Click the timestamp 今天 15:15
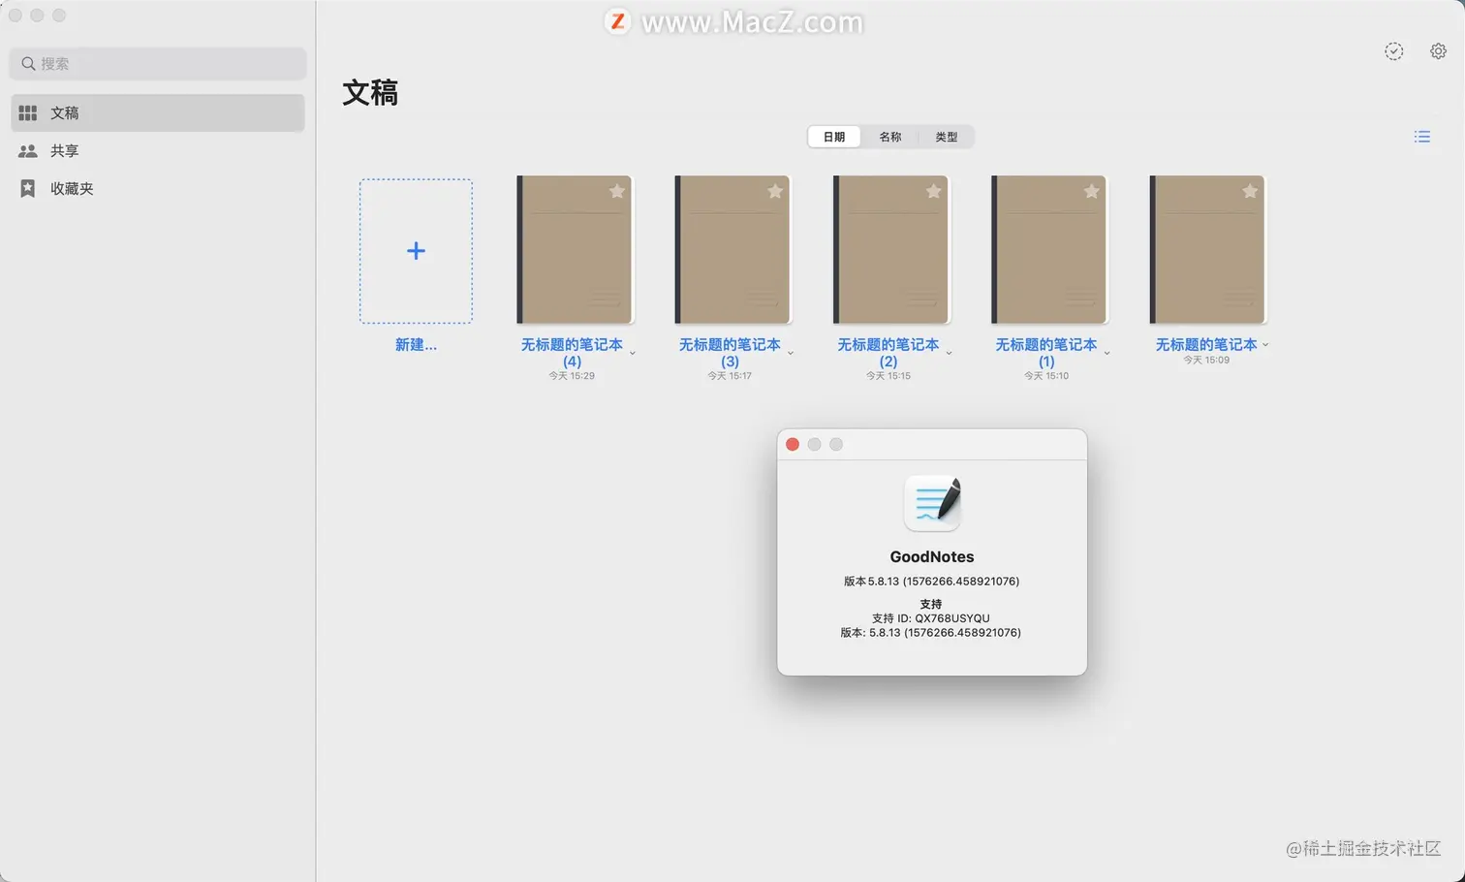1465x882 pixels. tap(888, 376)
